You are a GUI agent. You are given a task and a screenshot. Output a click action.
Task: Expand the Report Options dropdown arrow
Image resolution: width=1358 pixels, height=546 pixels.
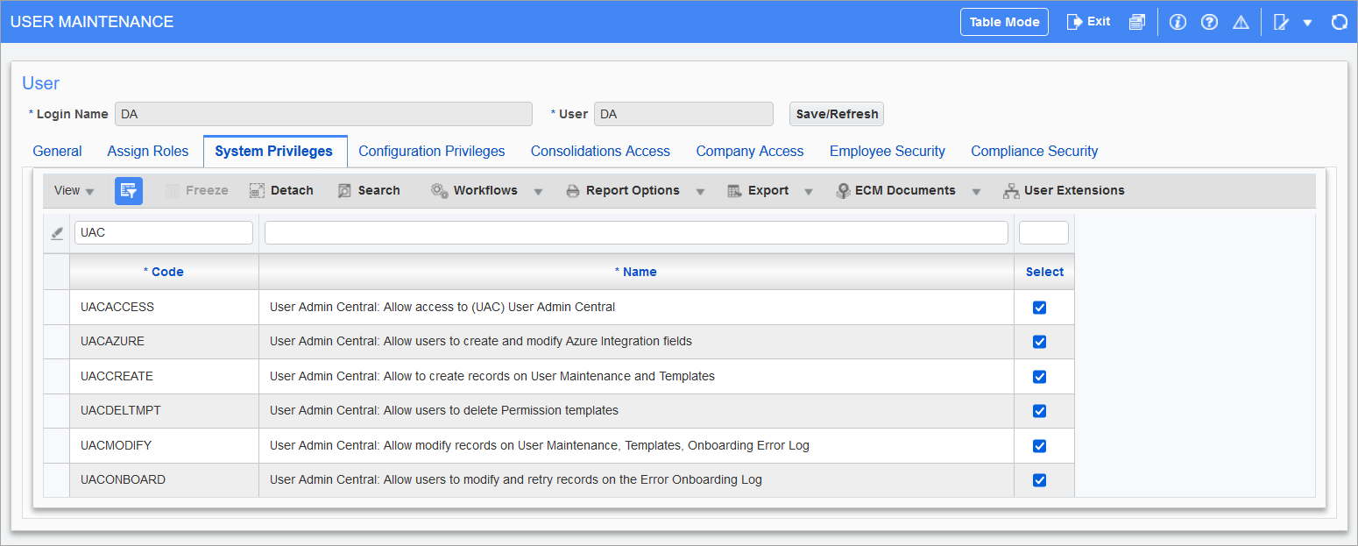[700, 191]
